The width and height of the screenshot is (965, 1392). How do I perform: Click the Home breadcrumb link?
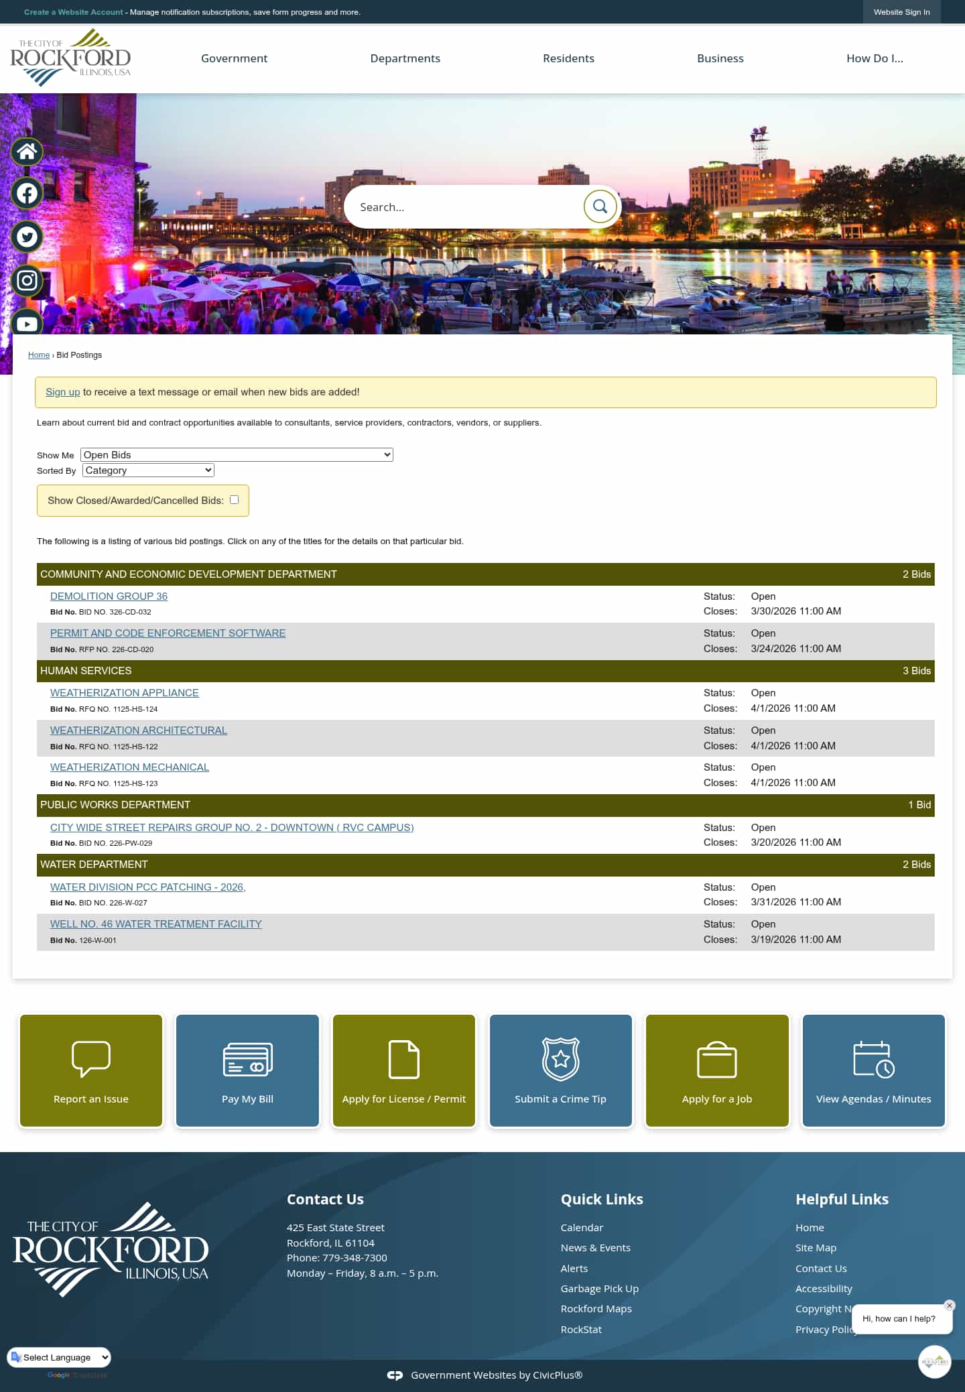(x=39, y=355)
